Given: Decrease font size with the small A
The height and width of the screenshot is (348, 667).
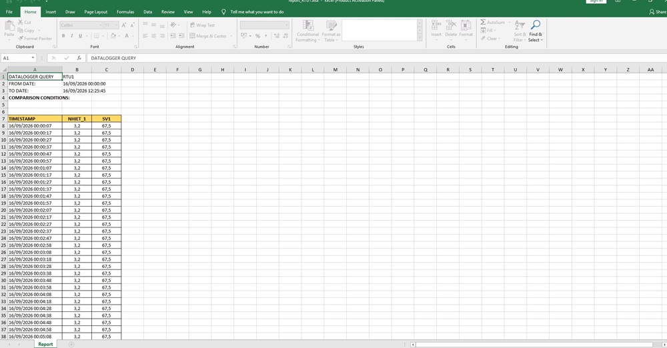Looking at the screenshot, I should click(132, 25).
